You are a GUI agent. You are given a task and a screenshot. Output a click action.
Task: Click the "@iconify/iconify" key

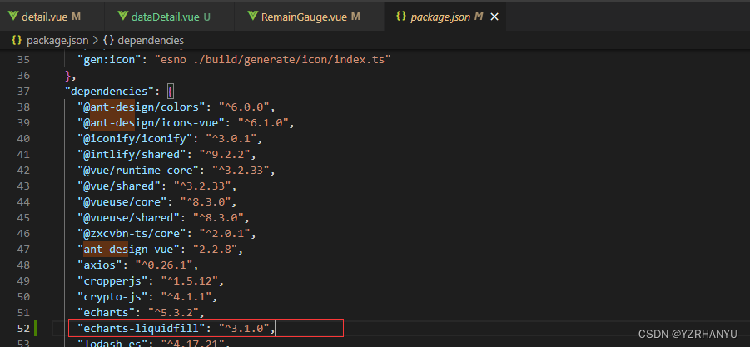[x=136, y=139]
